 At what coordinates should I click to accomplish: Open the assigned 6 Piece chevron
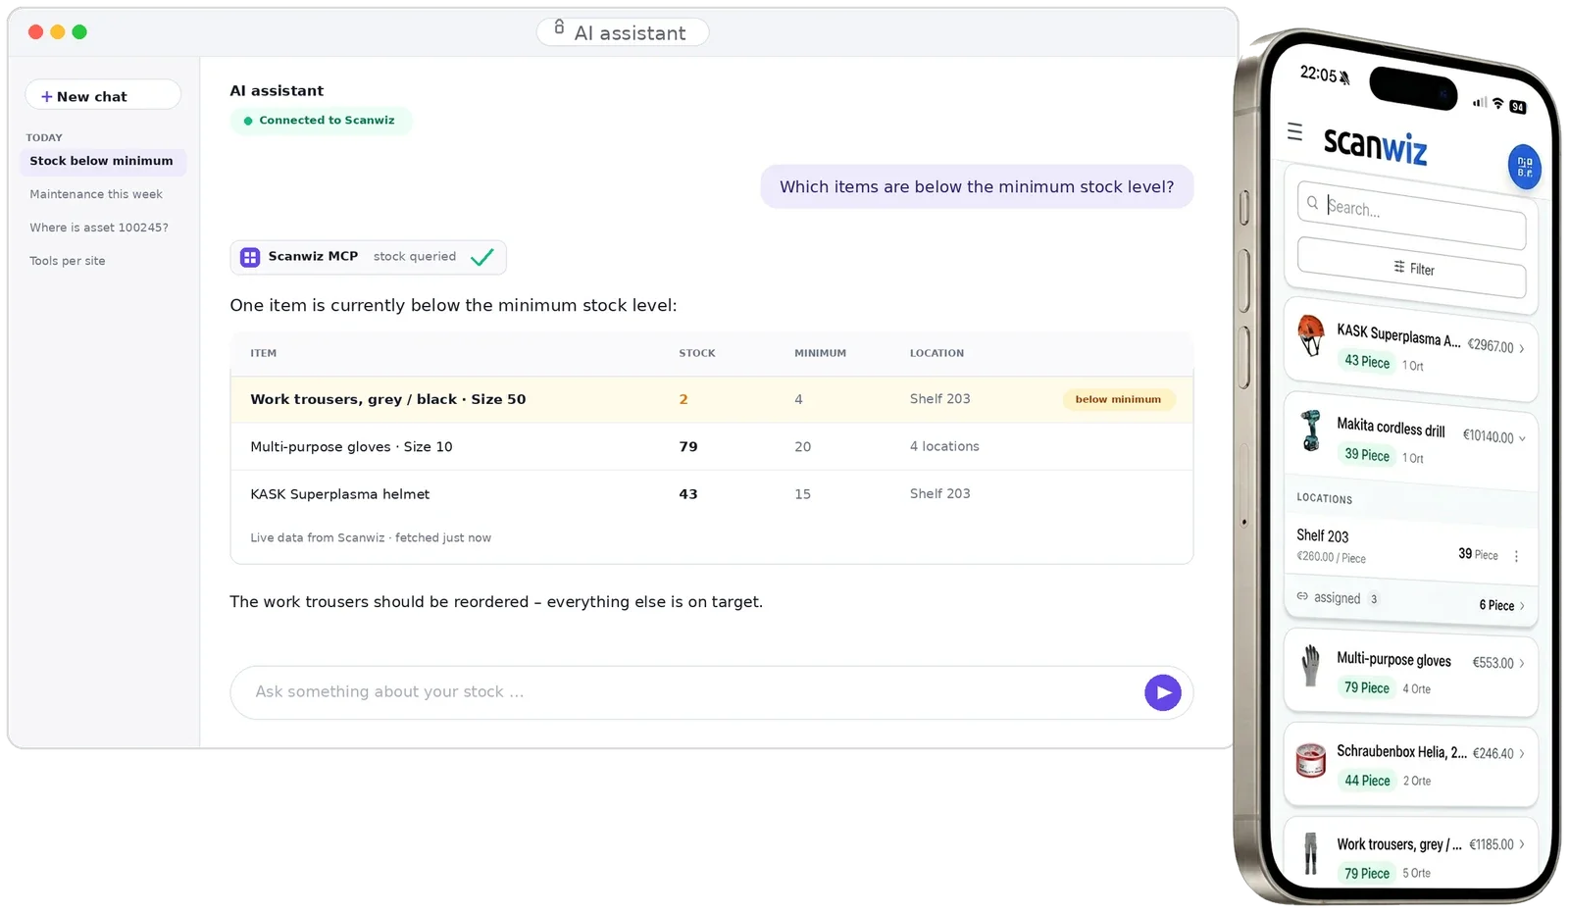click(x=1522, y=606)
